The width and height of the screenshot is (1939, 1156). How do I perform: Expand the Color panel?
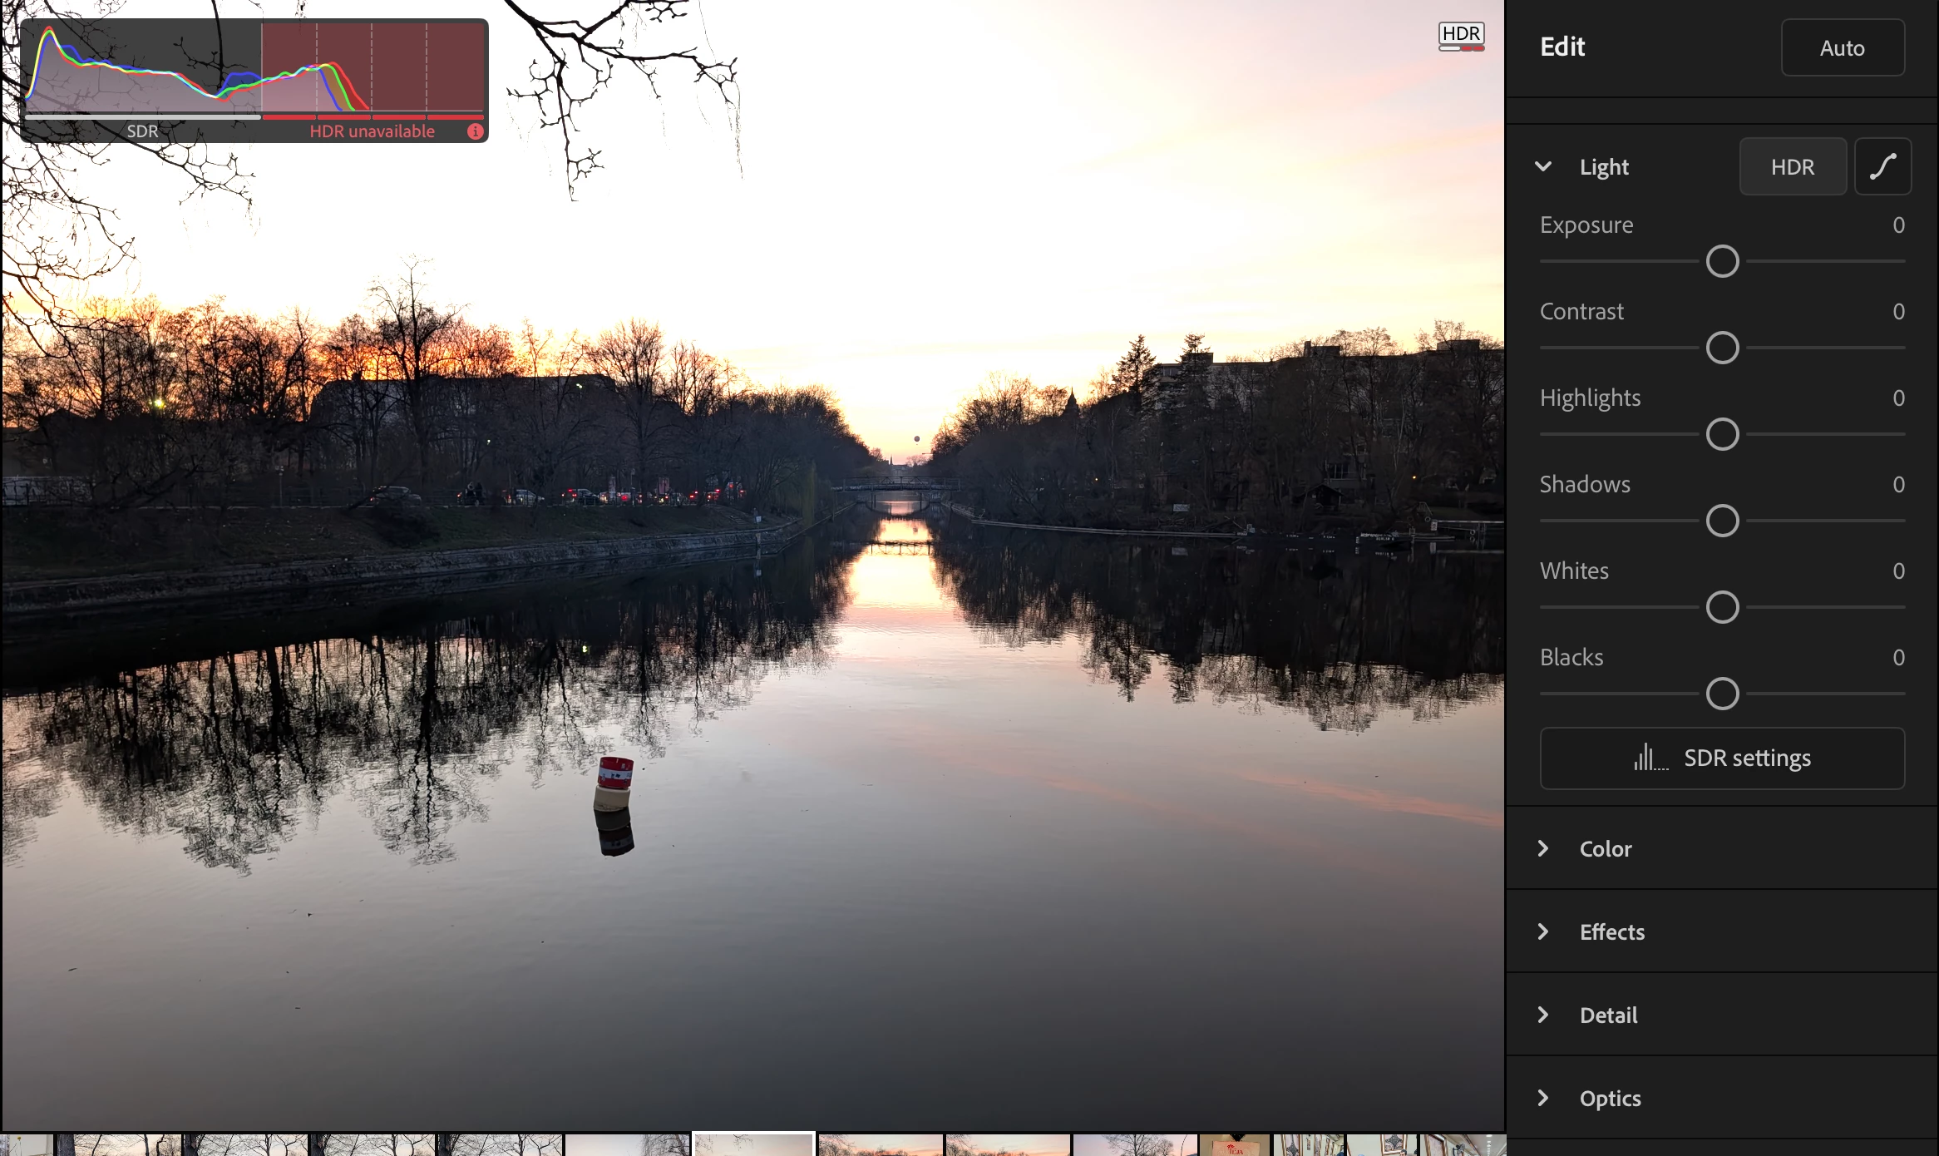[1605, 848]
